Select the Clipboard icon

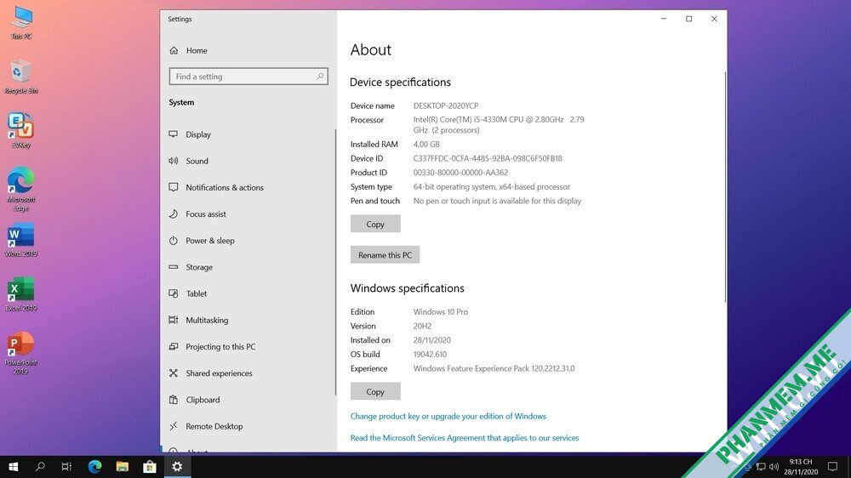click(174, 400)
